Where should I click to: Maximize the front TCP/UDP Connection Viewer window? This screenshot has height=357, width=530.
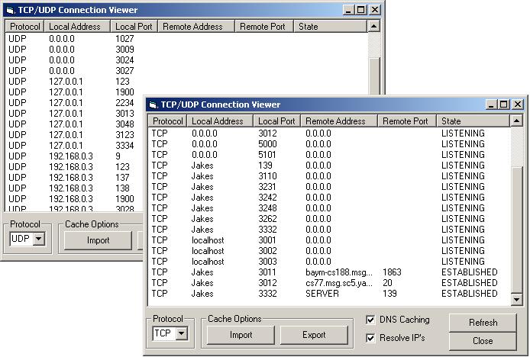[503, 105]
